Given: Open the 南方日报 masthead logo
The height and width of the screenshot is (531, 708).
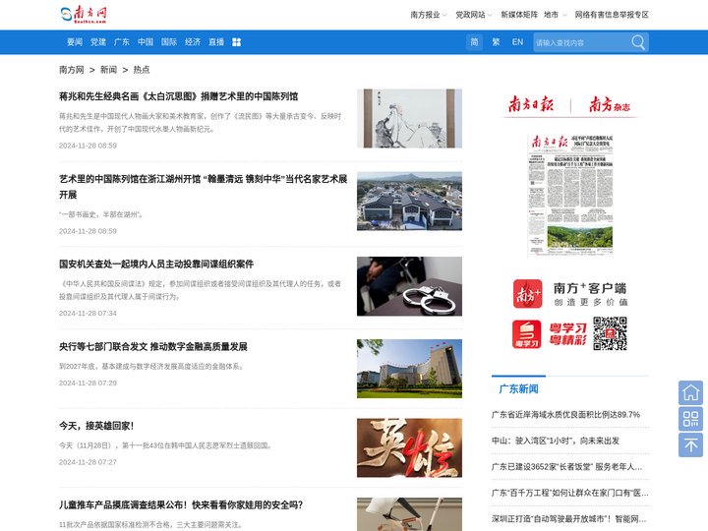Looking at the screenshot, I should [531, 104].
